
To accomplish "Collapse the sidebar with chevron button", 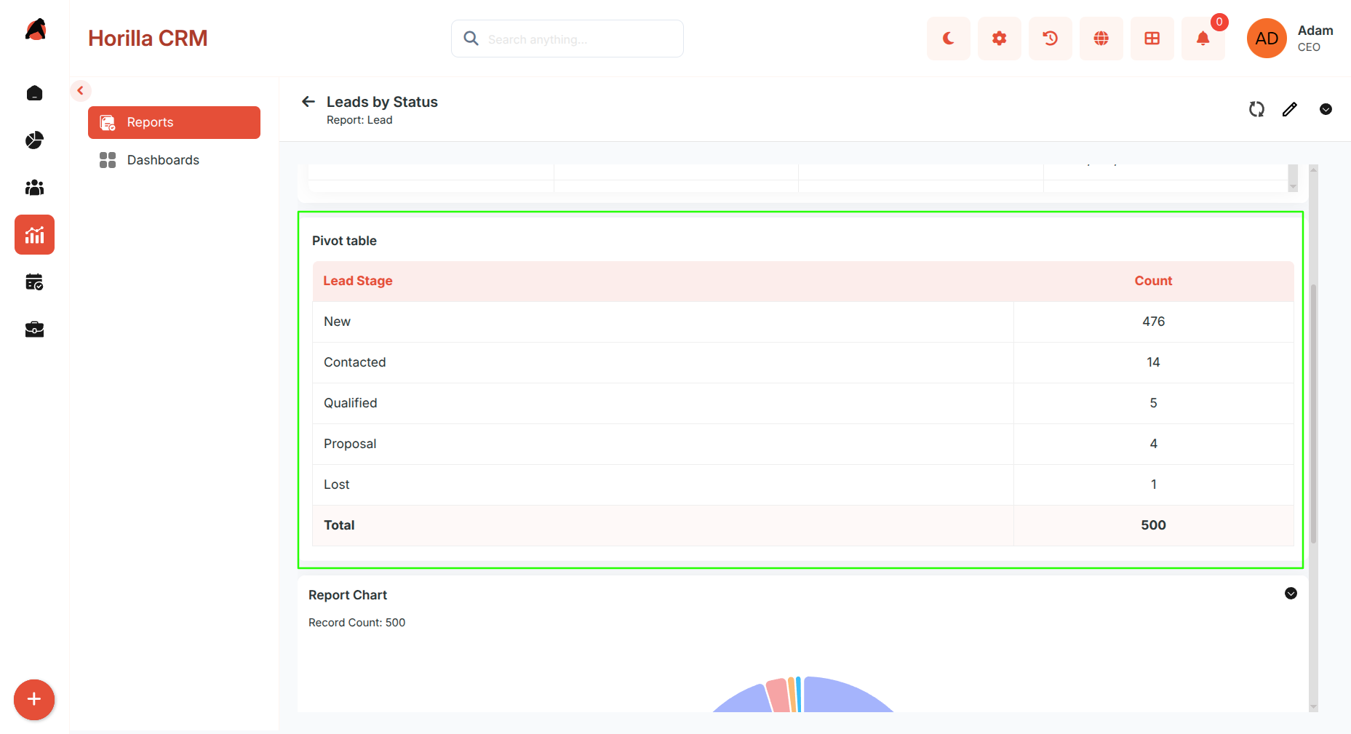I will [81, 91].
